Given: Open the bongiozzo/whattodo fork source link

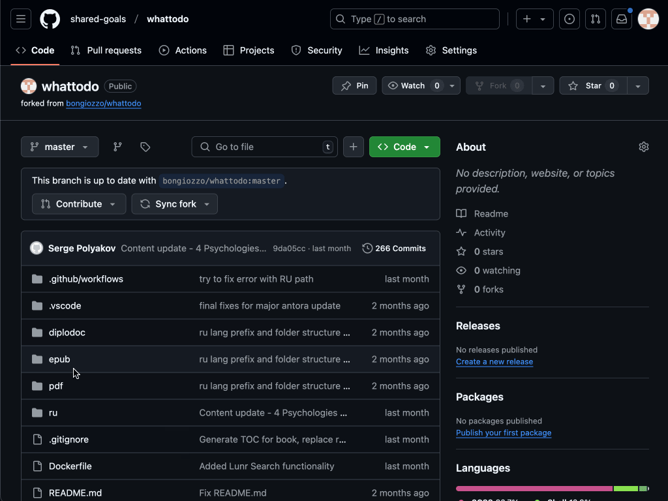Looking at the screenshot, I should pos(103,103).
